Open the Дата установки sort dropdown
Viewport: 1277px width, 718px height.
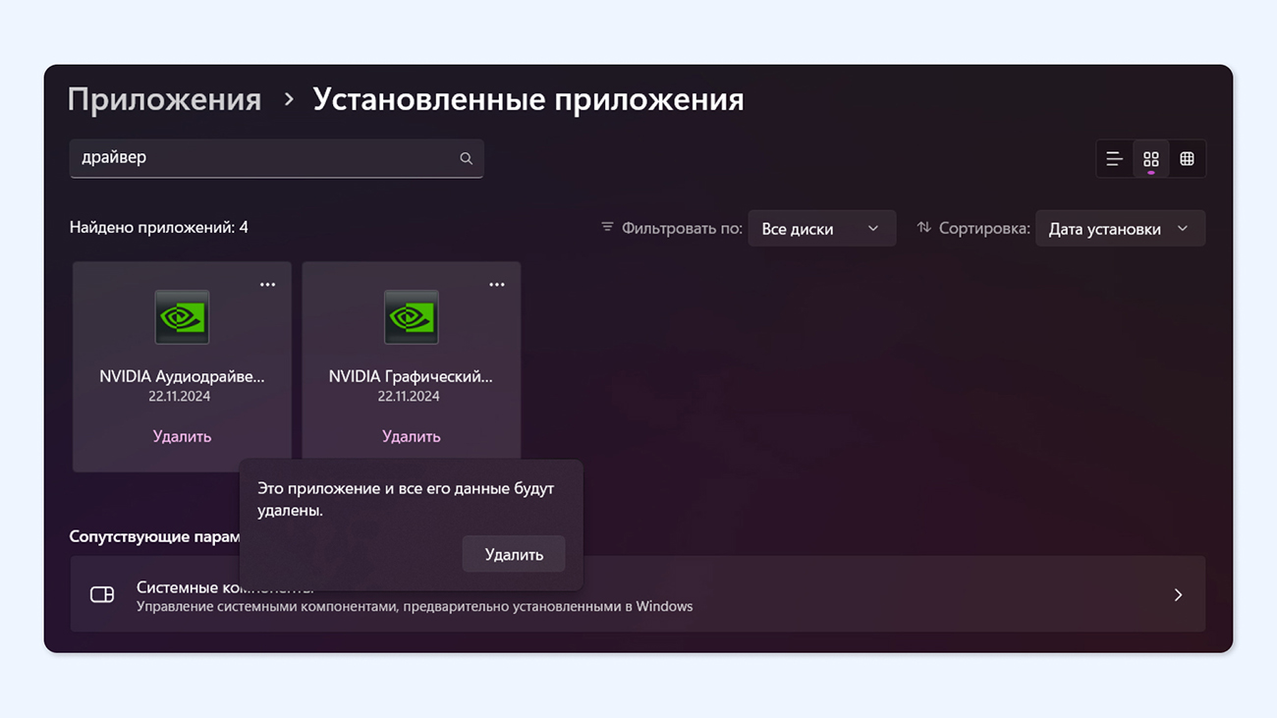tap(1120, 229)
